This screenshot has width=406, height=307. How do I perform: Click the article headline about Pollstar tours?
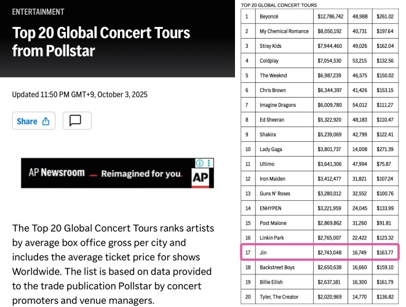(x=101, y=41)
